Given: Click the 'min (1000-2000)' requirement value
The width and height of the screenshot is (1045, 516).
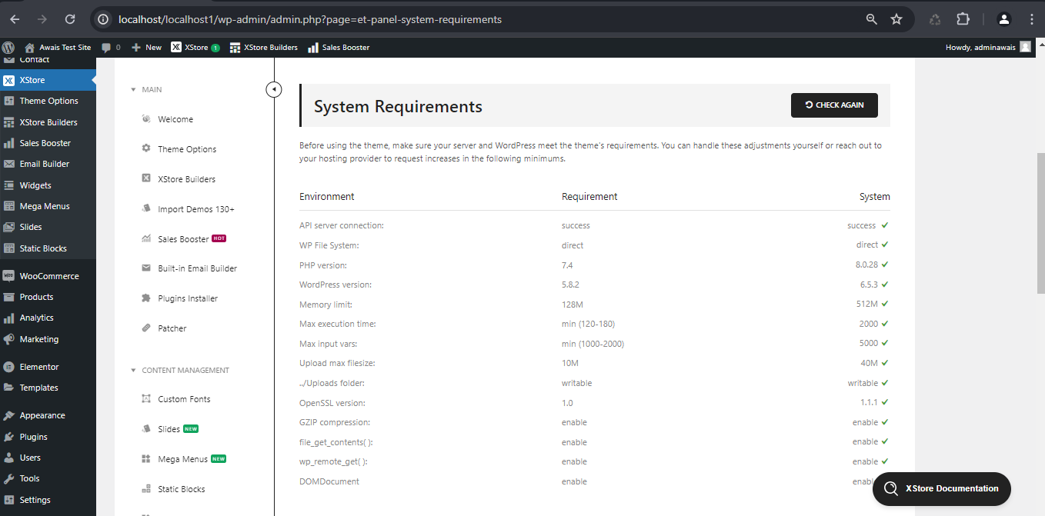Looking at the screenshot, I should coord(593,344).
